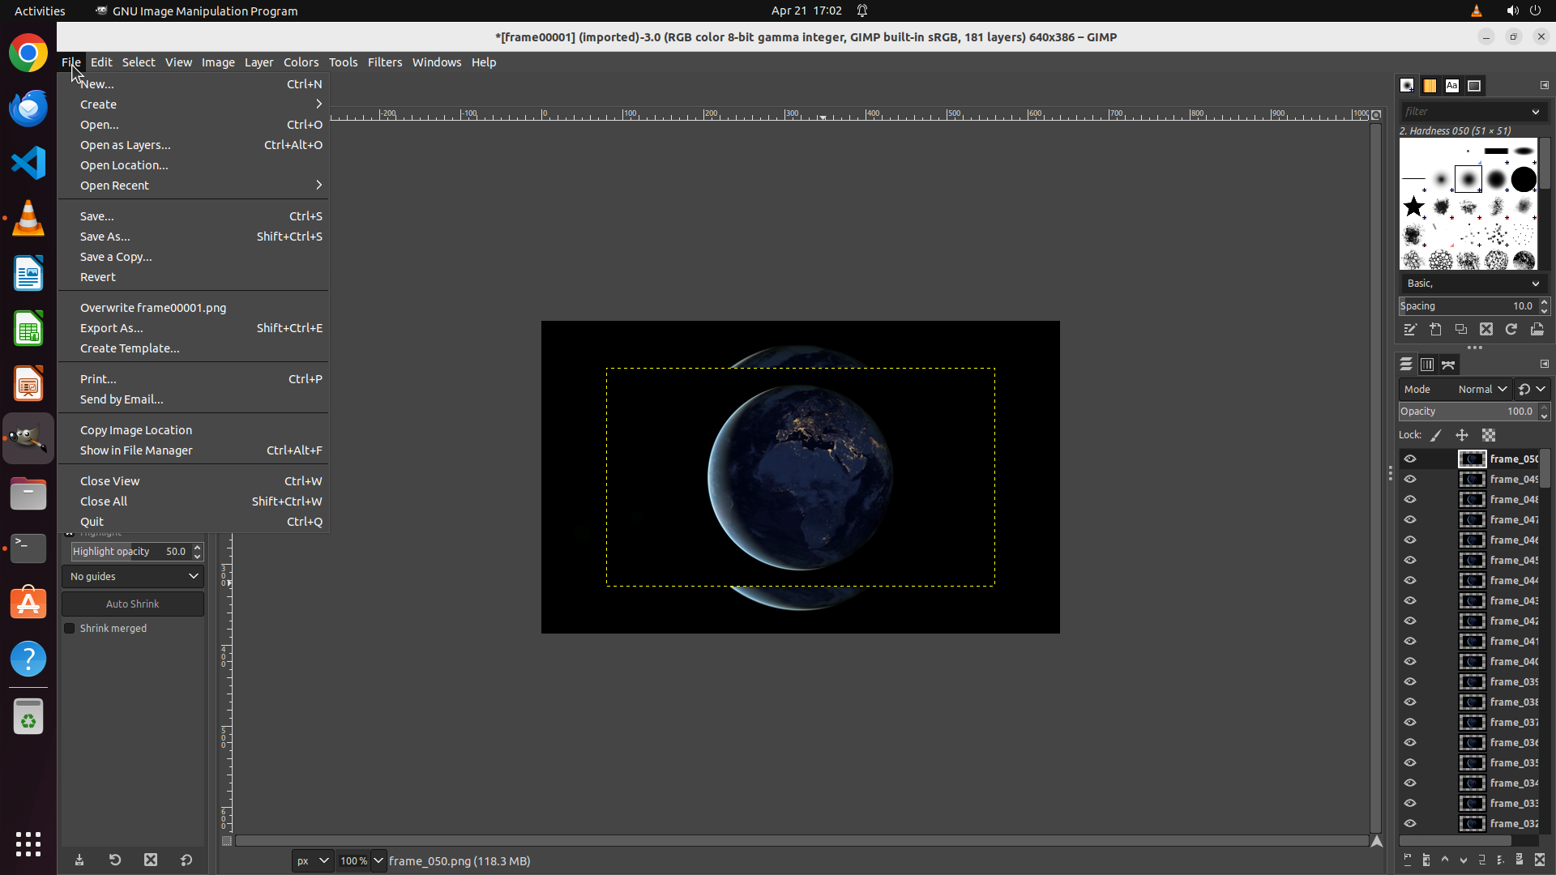Select the solid black circle brush thumbnail
The width and height of the screenshot is (1556, 875).
(x=1524, y=180)
